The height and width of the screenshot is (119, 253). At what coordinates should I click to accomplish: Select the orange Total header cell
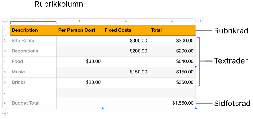pyautogui.click(x=172, y=30)
